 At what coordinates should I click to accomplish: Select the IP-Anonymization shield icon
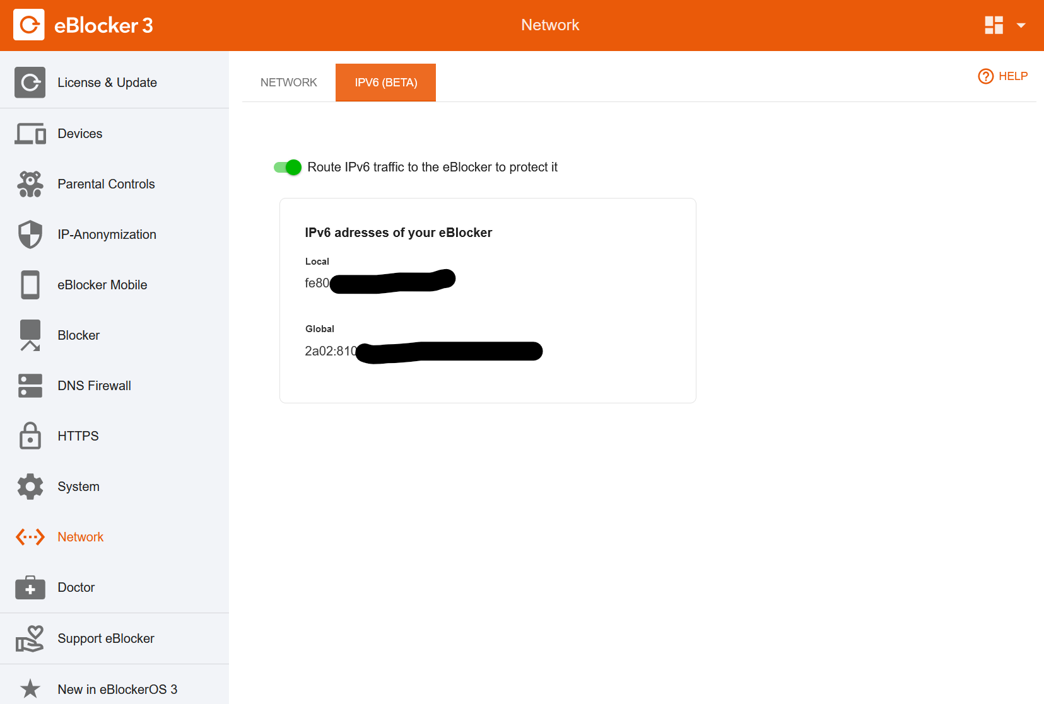30,234
